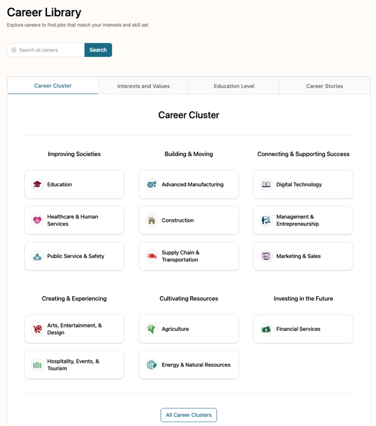
Task: Open the Digital Technology card label
Action: [299, 184]
